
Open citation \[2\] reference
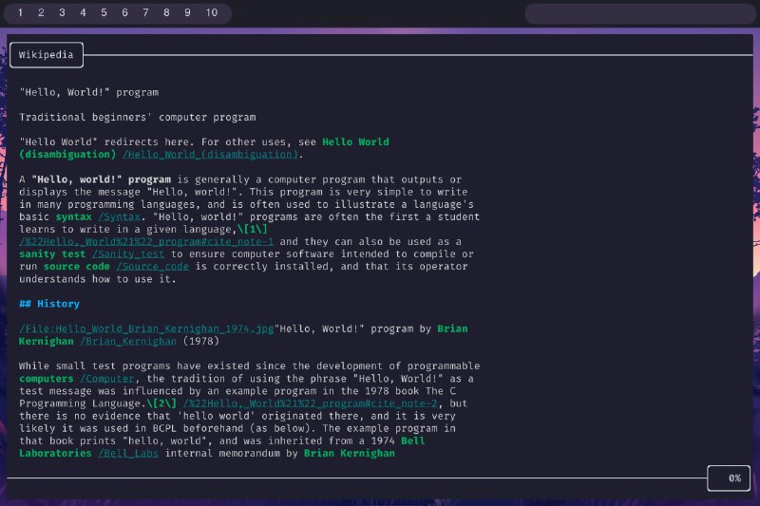161,403
